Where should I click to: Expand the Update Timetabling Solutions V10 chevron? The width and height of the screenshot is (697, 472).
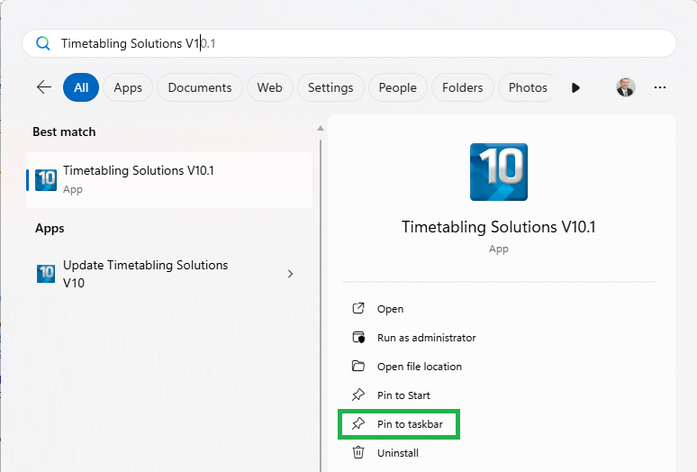tap(290, 274)
